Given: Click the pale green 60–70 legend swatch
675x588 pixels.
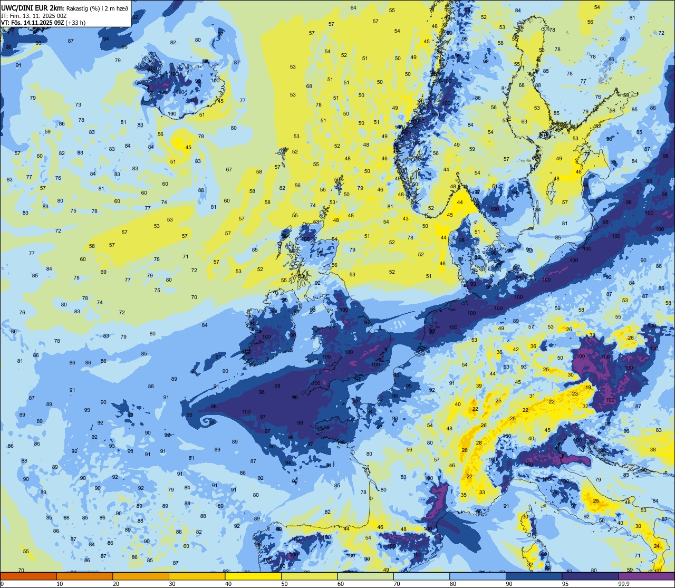Looking at the screenshot, I should pos(365,576).
